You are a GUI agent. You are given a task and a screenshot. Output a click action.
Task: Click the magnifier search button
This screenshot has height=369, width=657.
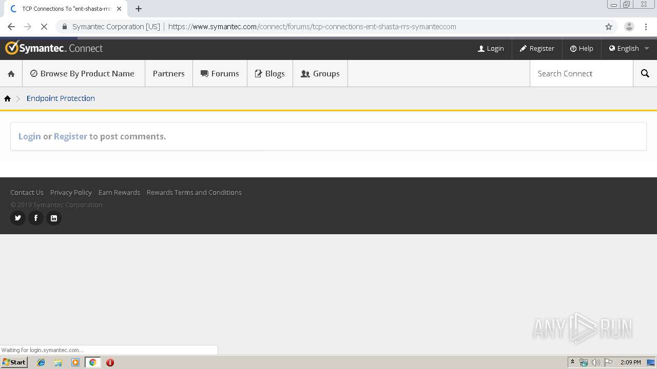click(x=645, y=74)
